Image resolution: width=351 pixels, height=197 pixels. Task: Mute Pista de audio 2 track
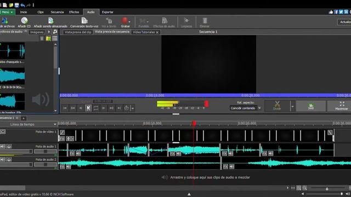click(3, 159)
